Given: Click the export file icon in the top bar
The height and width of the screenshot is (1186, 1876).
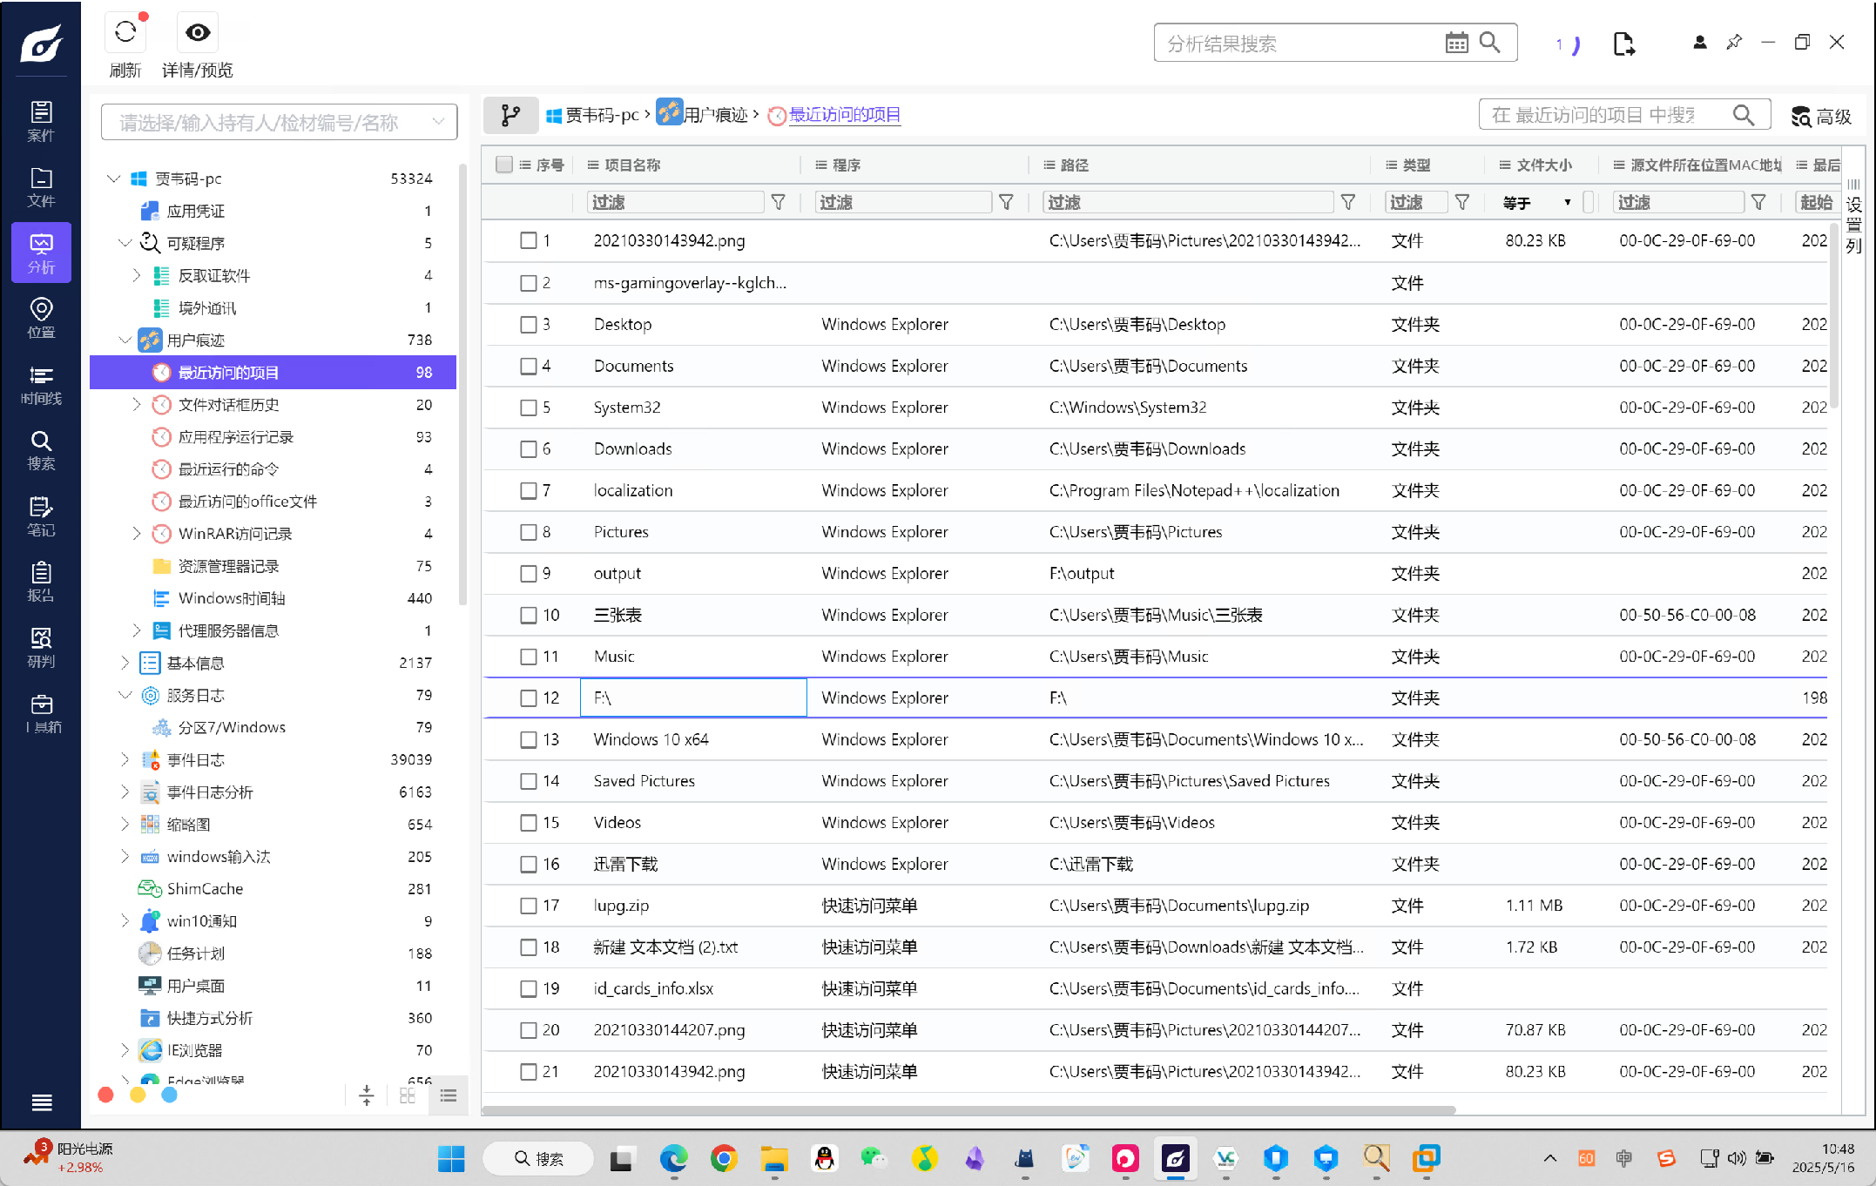Looking at the screenshot, I should [1623, 43].
